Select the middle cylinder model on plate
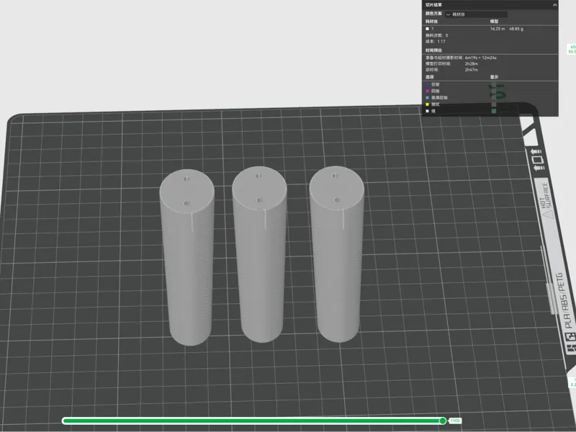Image resolution: width=576 pixels, height=432 pixels. (x=260, y=254)
